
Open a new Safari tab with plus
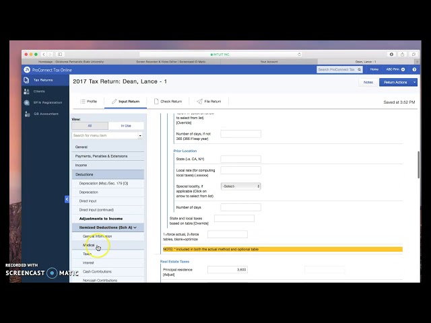point(417,62)
